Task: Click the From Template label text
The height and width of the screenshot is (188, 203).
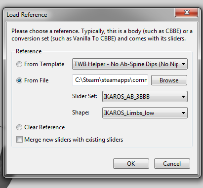Action: [x=44, y=64]
